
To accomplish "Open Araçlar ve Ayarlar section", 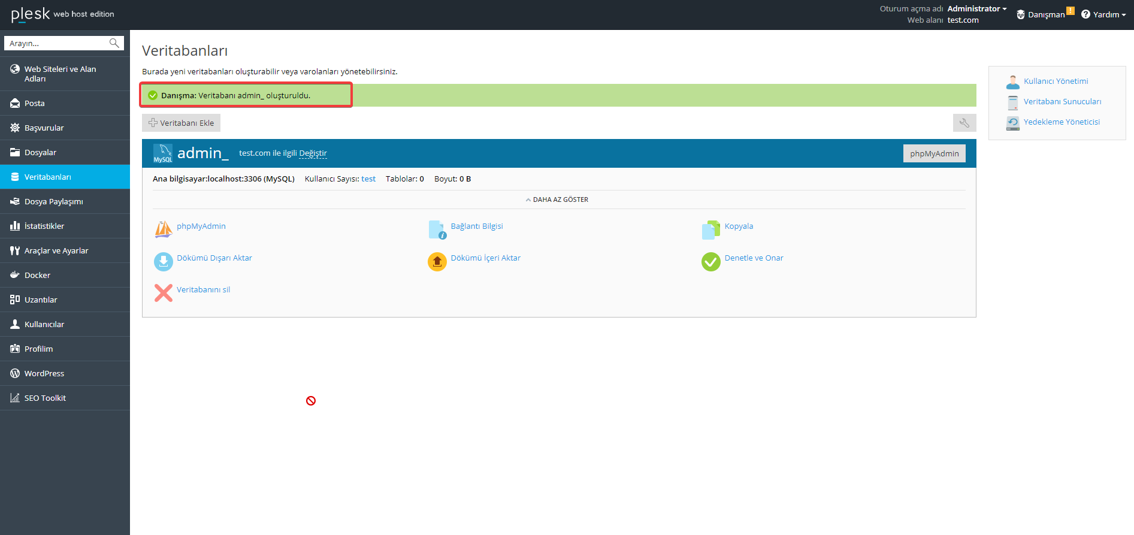I will point(65,250).
